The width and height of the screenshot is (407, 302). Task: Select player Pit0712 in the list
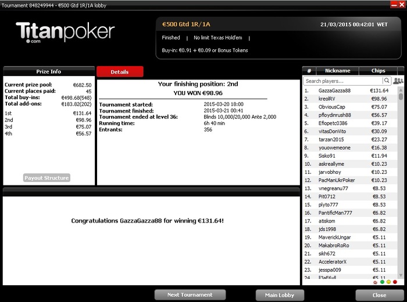pyautogui.click(x=350, y=197)
